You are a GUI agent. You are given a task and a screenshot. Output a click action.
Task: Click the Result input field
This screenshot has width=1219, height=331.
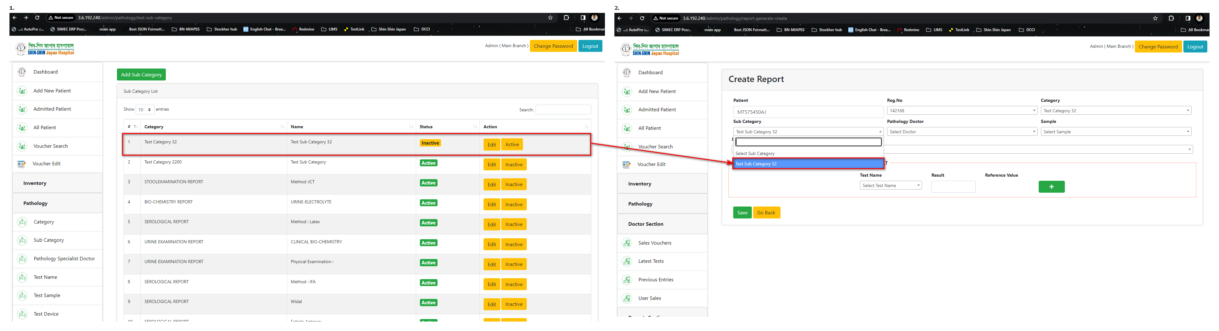pyautogui.click(x=953, y=187)
